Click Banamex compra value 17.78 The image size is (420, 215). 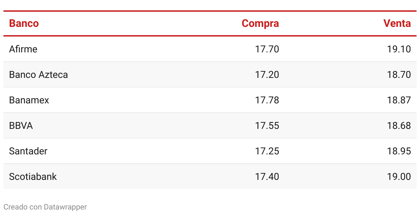point(267,100)
